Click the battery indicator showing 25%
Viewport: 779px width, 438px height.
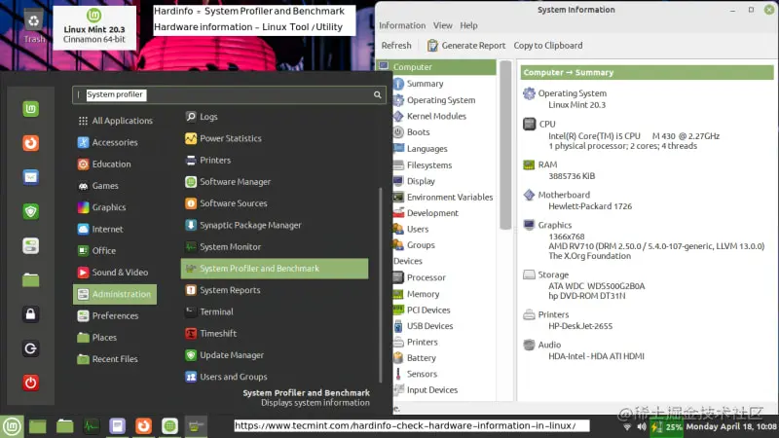coord(667,426)
